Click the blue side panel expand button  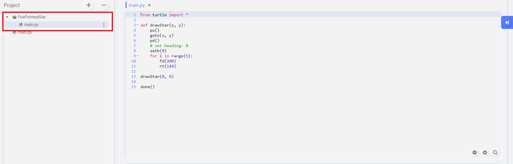click(507, 22)
